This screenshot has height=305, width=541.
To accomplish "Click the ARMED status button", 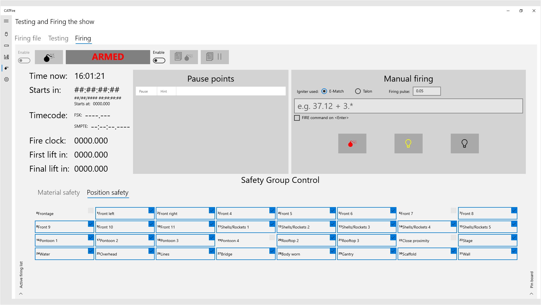I will [x=108, y=57].
